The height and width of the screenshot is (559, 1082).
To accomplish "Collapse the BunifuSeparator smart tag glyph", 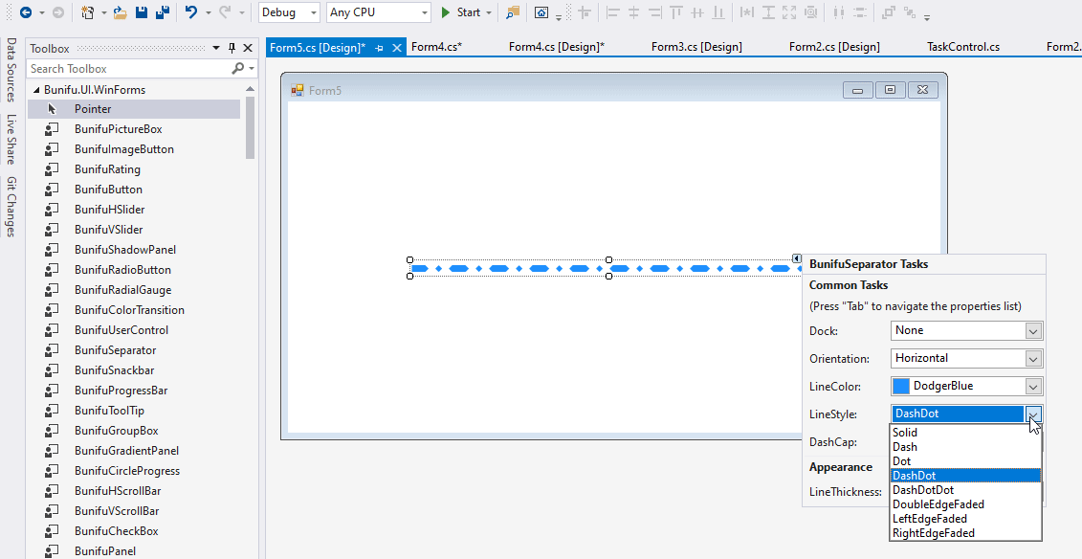I will (796, 258).
